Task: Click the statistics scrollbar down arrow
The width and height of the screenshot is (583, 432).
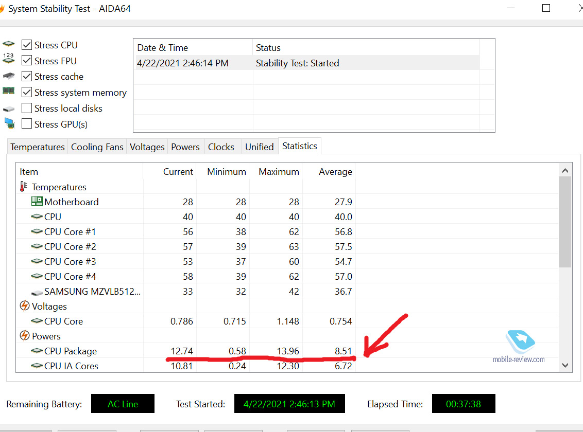Action: 565,365
